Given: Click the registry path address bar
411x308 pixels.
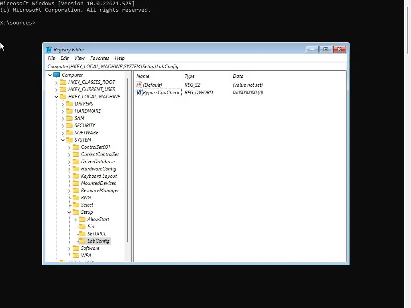Looking at the screenshot, I should click(196, 67).
